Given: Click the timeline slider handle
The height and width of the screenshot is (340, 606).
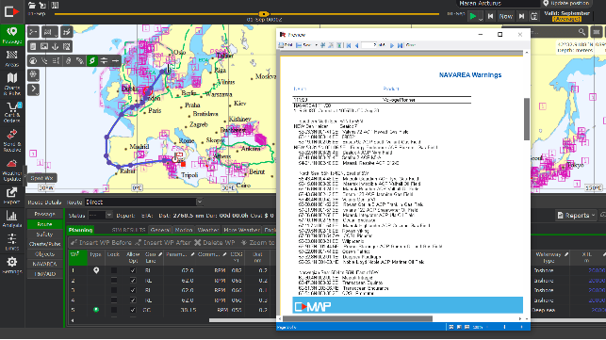Looking at the screenshot, I should 264,14.
